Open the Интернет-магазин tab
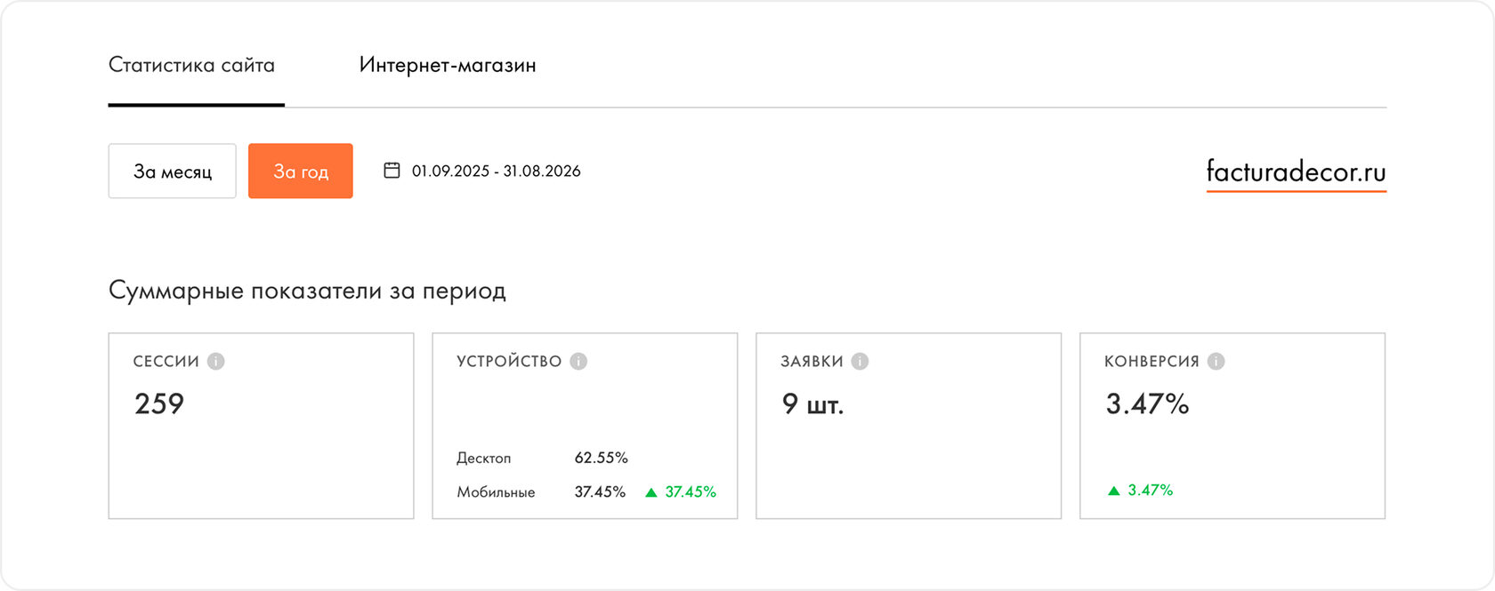This screenshot has height=591, width=1495. click(x=448, y=65)
